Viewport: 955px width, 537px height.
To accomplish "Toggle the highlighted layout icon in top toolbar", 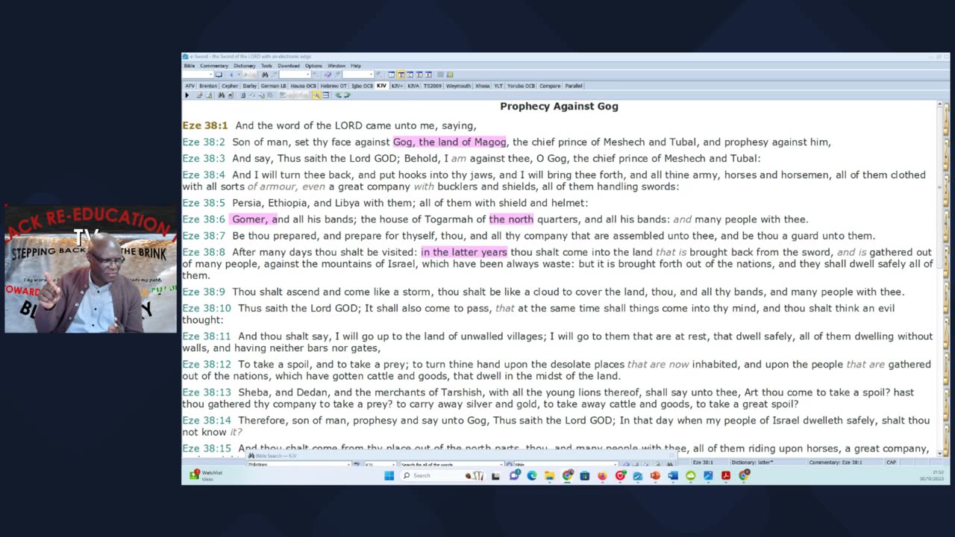I will [401, 75].
